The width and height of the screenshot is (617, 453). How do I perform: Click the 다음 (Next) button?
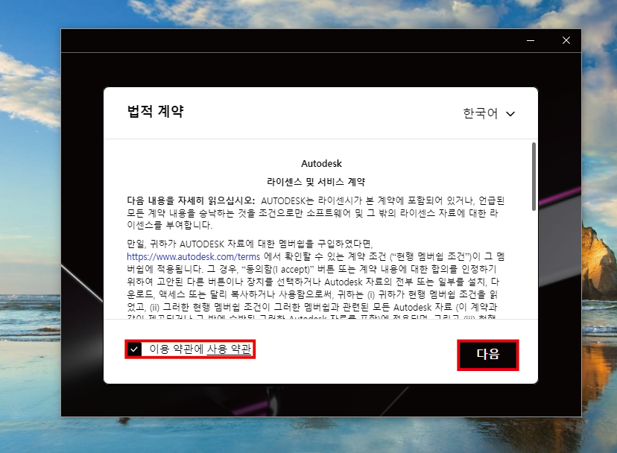tap(488, 355)
